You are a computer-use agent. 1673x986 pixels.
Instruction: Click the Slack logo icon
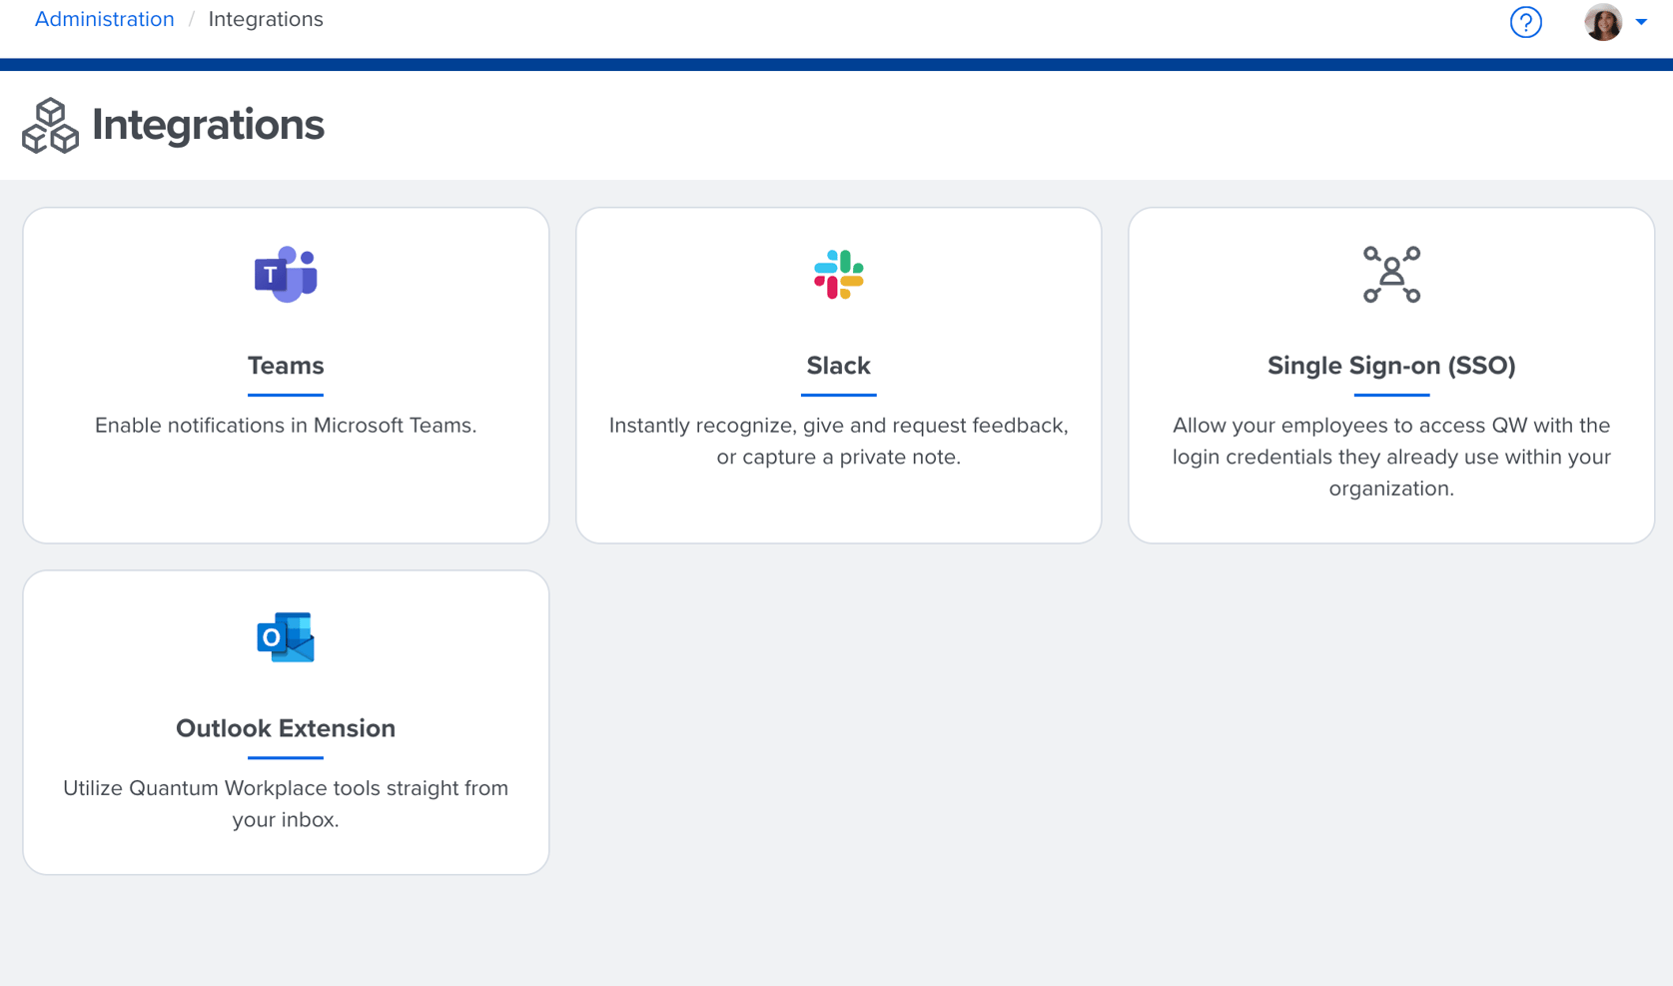click(838, 275)
